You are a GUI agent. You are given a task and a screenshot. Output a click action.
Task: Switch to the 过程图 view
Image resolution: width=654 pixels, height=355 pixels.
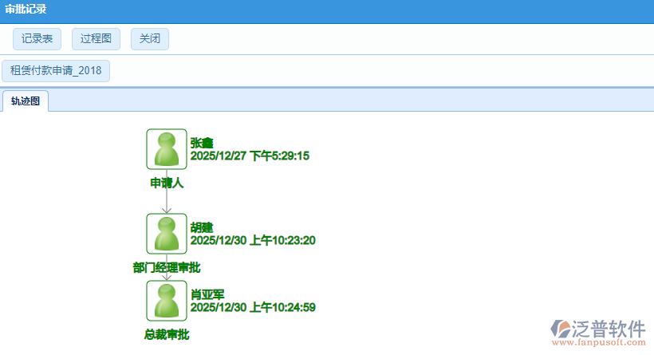coord(96,38)
